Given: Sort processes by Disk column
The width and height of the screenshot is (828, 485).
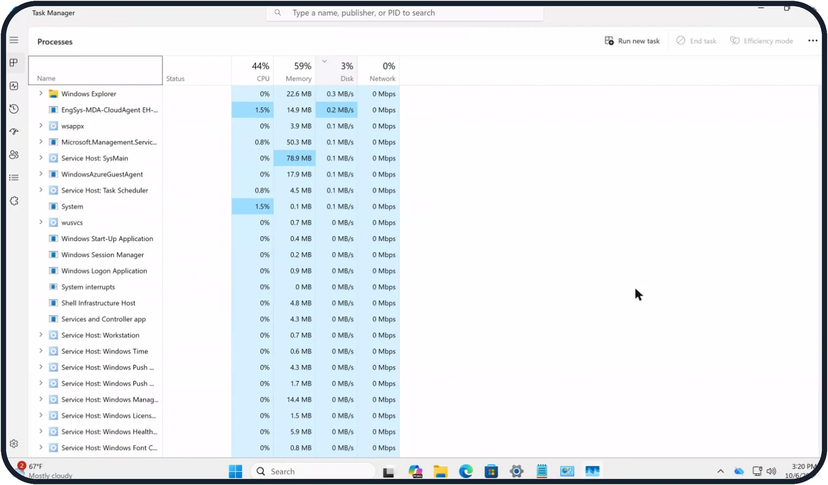Looking at the screenshot, I should [x=337, y=70].
